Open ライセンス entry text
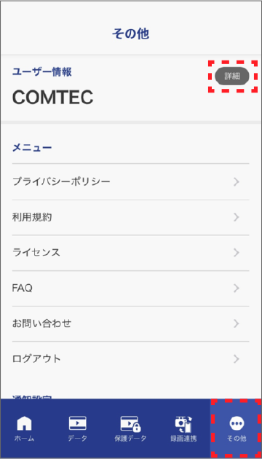262x459 pixels. (36, 253)
